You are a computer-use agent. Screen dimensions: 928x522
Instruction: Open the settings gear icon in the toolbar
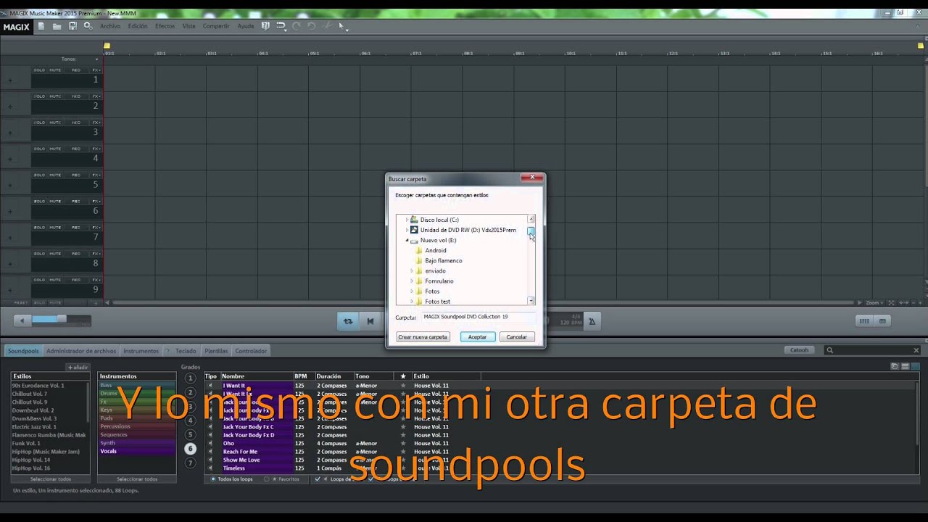tap(88, 26)
